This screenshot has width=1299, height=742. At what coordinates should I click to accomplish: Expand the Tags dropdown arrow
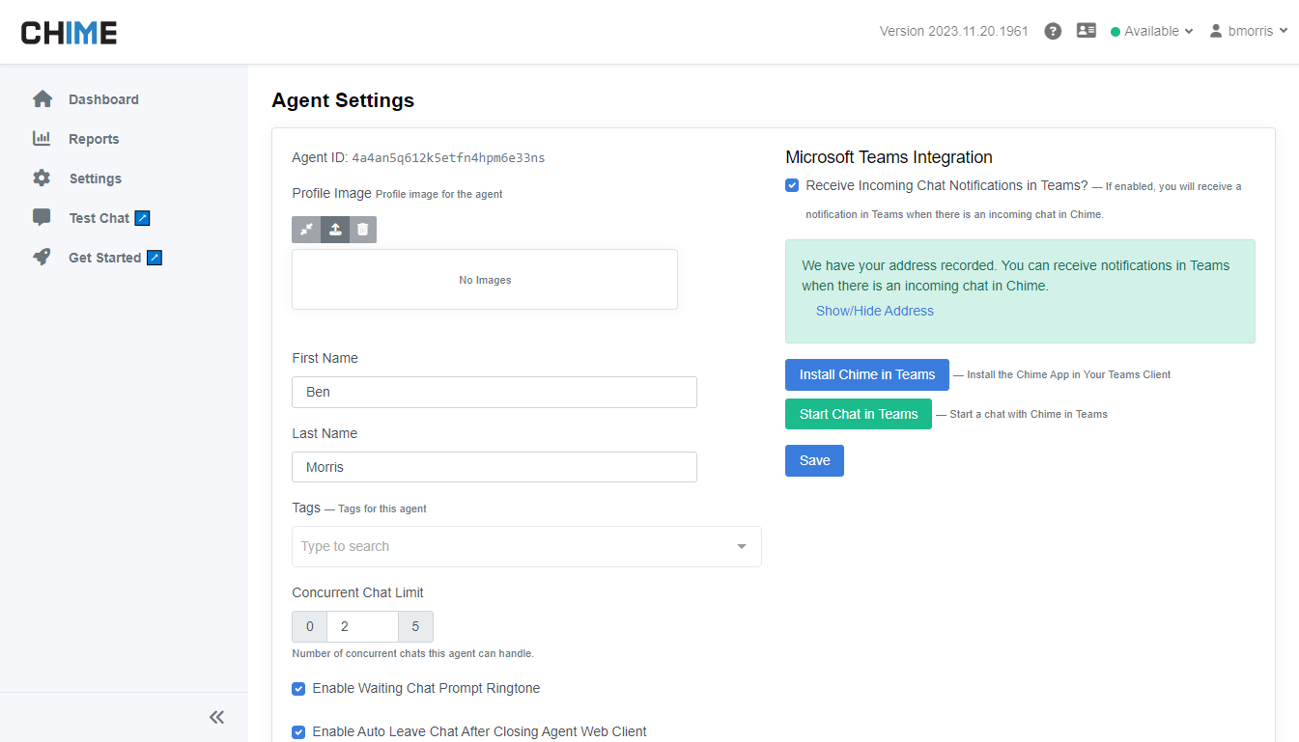[x=742, y=546]
